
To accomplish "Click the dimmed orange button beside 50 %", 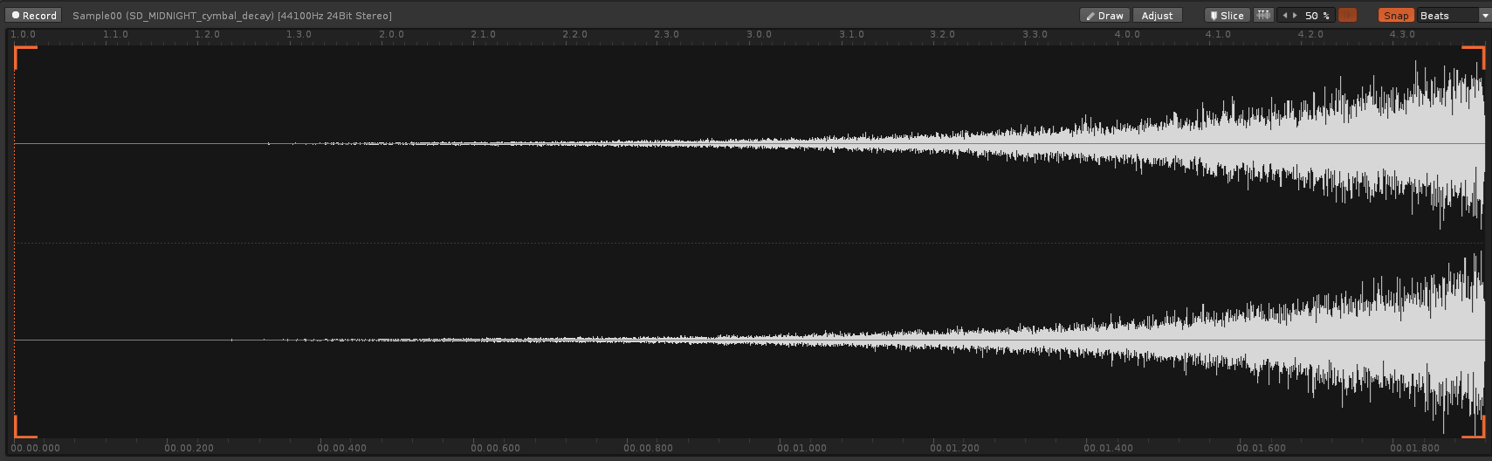I will click(1348, 16).
